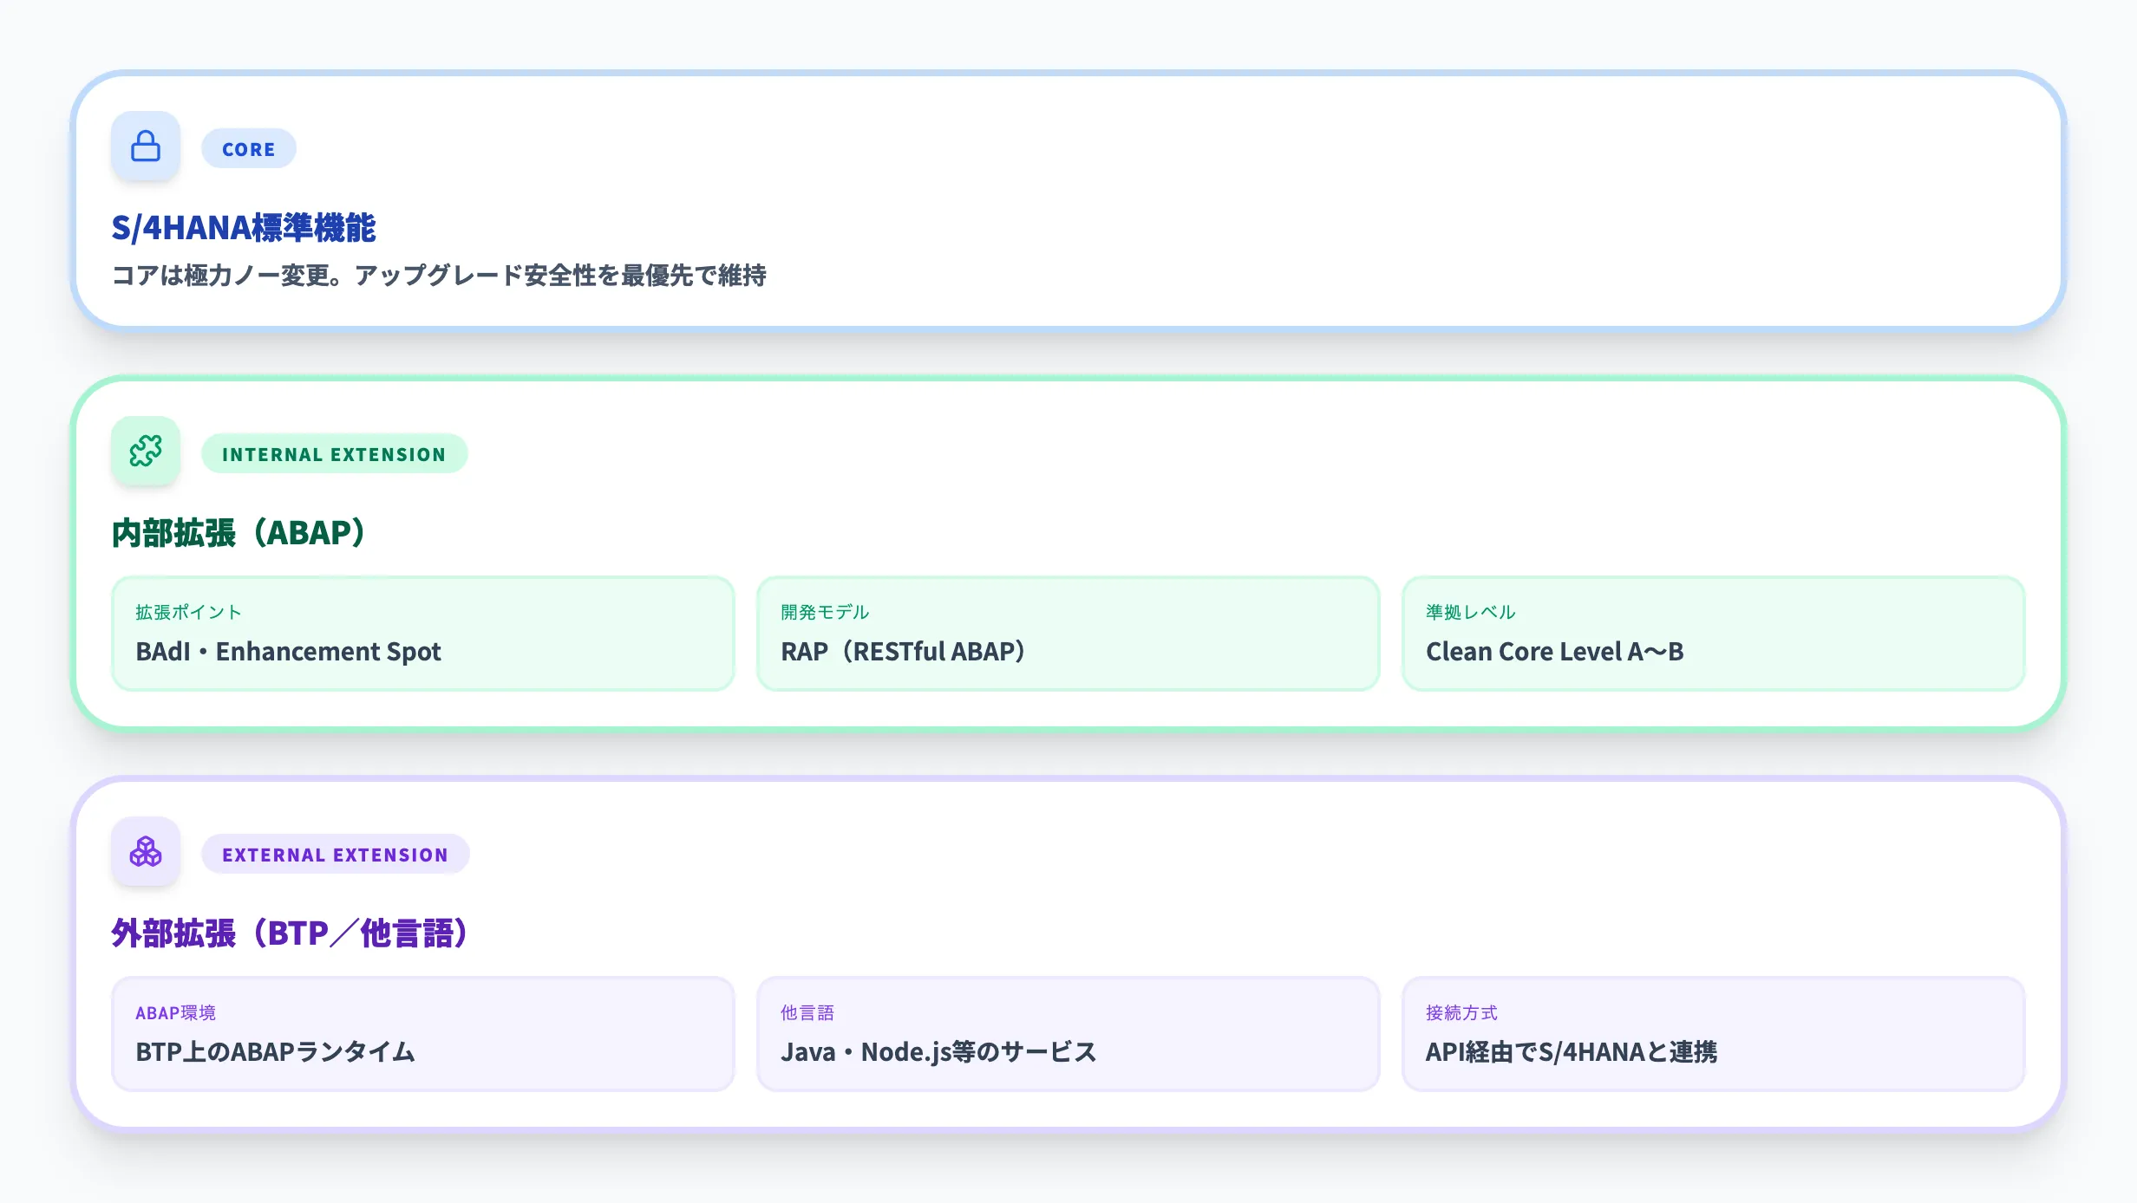The image size is (2137, 1203).
Task: Click the EXTERNAL EXTENSION badge
Action: 335,854
